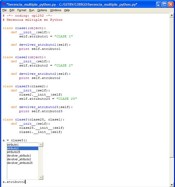Open the Options menu
The height and width of the screenshot is (187, 175).
42,10
